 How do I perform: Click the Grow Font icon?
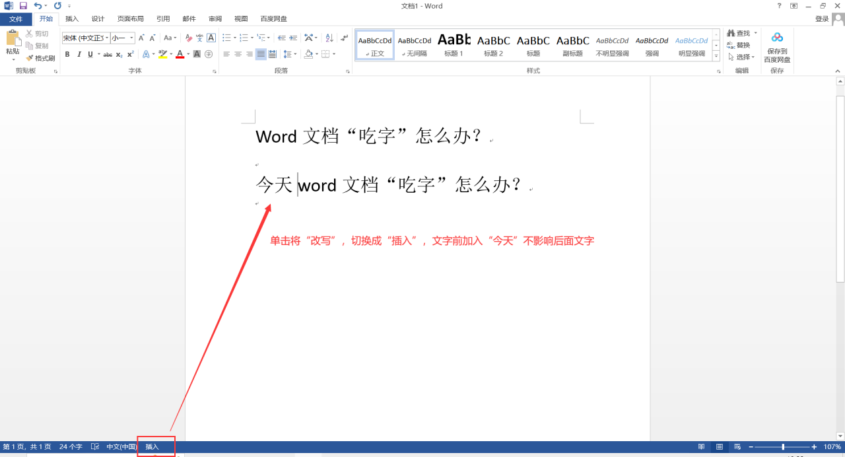pos(141,38)
